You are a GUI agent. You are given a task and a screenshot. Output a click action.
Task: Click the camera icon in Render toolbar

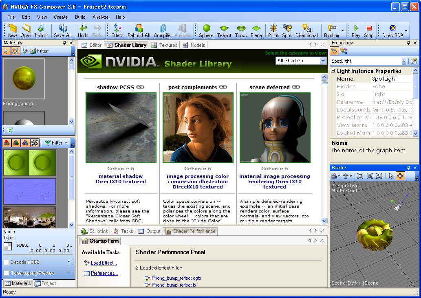(x=334, y=176)
